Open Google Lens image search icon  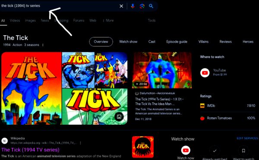142,6
